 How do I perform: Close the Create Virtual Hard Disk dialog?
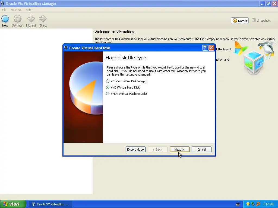click(211, 48)
